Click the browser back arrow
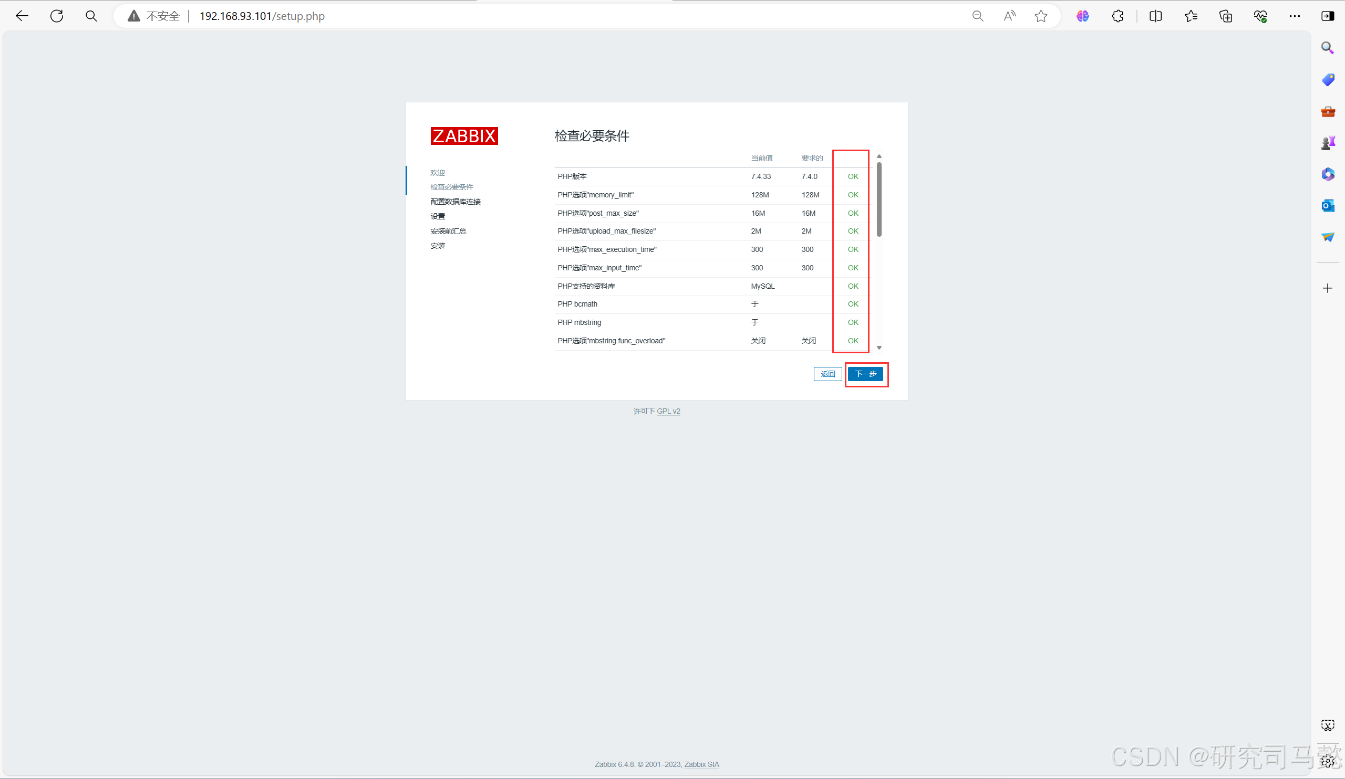The image size is (1345, 779). 22,16
